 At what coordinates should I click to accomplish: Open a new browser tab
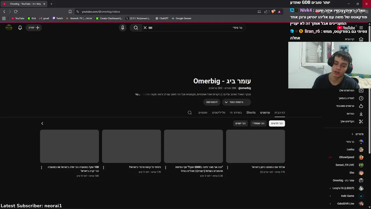(51, 4)
